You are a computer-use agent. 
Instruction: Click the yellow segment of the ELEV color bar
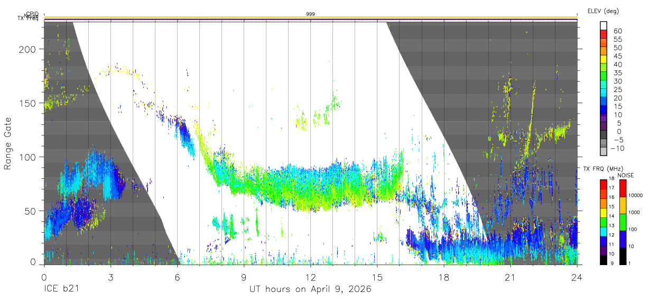click(604, 59)
